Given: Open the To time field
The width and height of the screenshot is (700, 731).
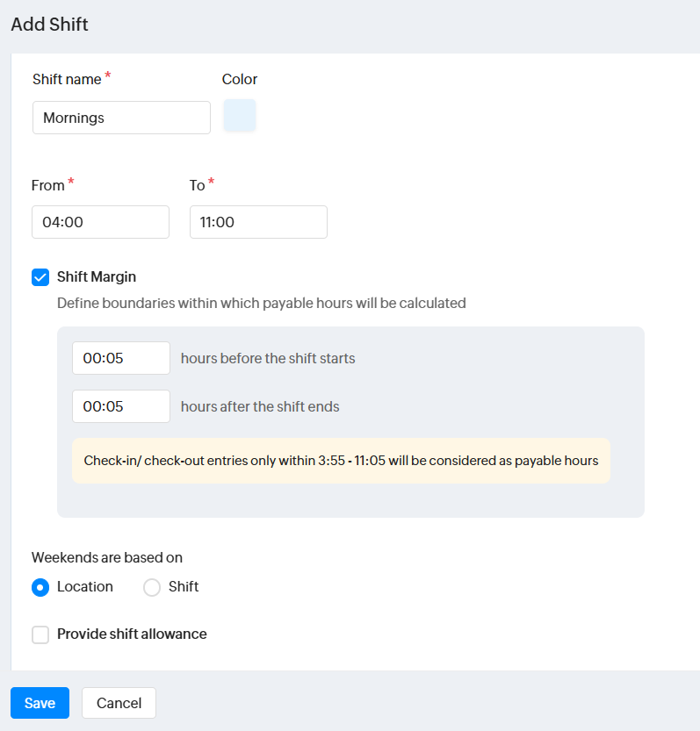Looking at the screenshot, I should [x=258, y=222].
